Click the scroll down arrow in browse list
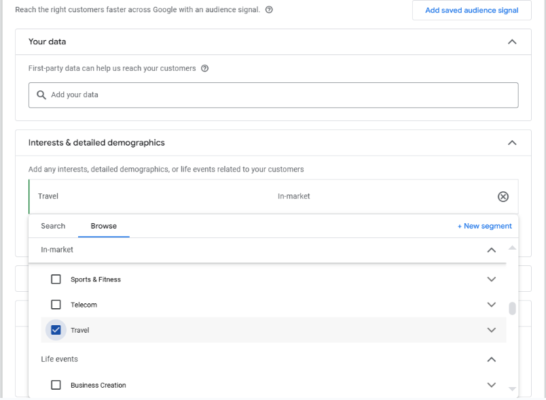The height and width of the screenshot is (400, 546). pyautogui.click(x=512, y=389)
